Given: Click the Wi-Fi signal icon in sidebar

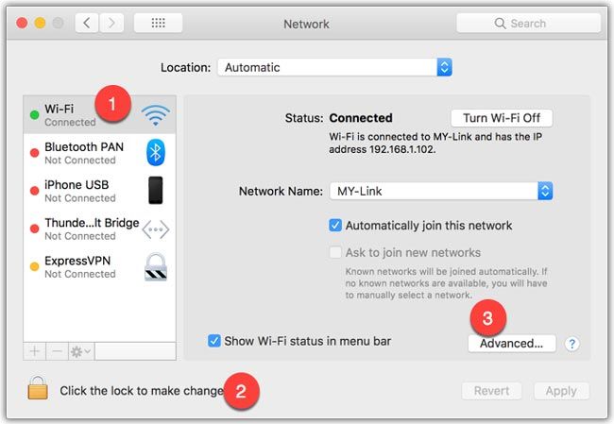Looking at the screenshot, I should [x=156, y=115].
